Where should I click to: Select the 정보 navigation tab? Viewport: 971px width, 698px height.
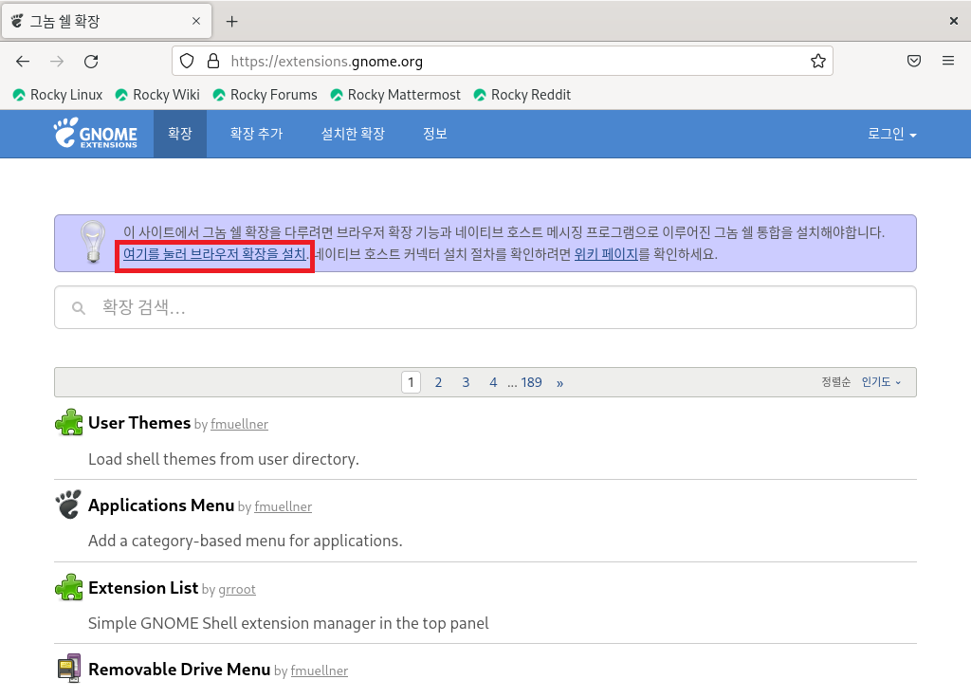tap(434, 134)
